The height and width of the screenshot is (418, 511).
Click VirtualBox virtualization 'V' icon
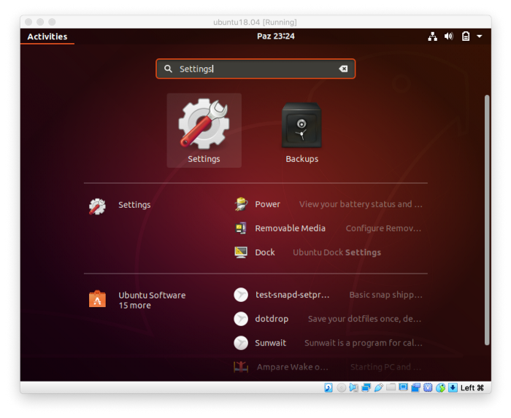428,387
